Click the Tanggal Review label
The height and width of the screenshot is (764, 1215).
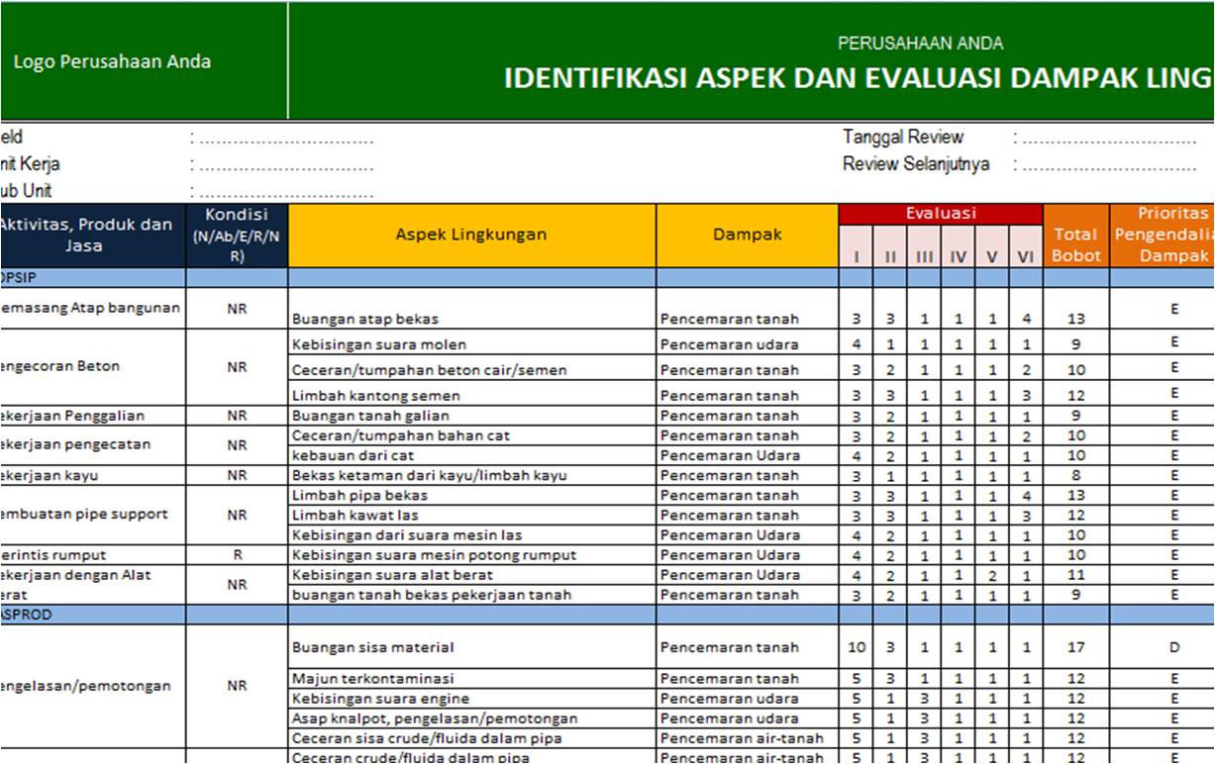tap(903, 138)
